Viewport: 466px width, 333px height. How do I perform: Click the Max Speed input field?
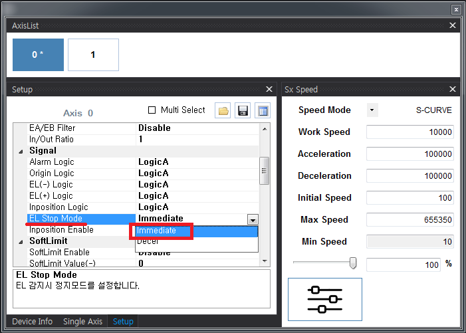click(x=410, y=220)
